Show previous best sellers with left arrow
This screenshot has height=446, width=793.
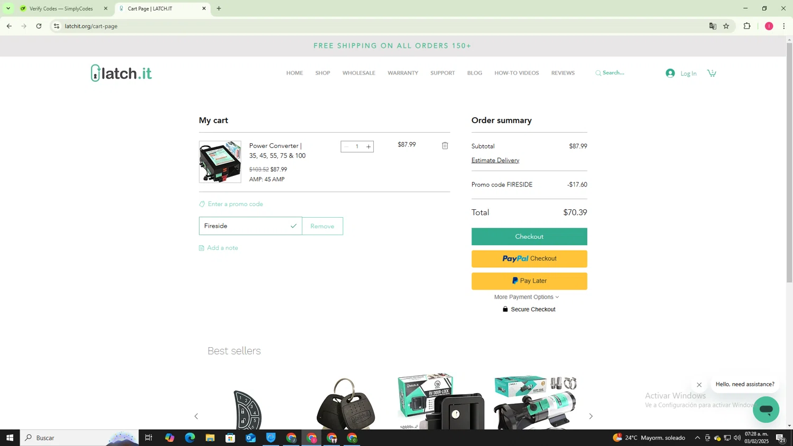coord(196,416)
